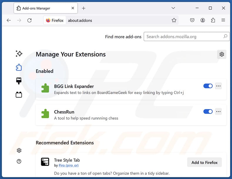The image size is (232, 179).
Task: Click the forward navigation arrow
Action: tap(19, 20)
